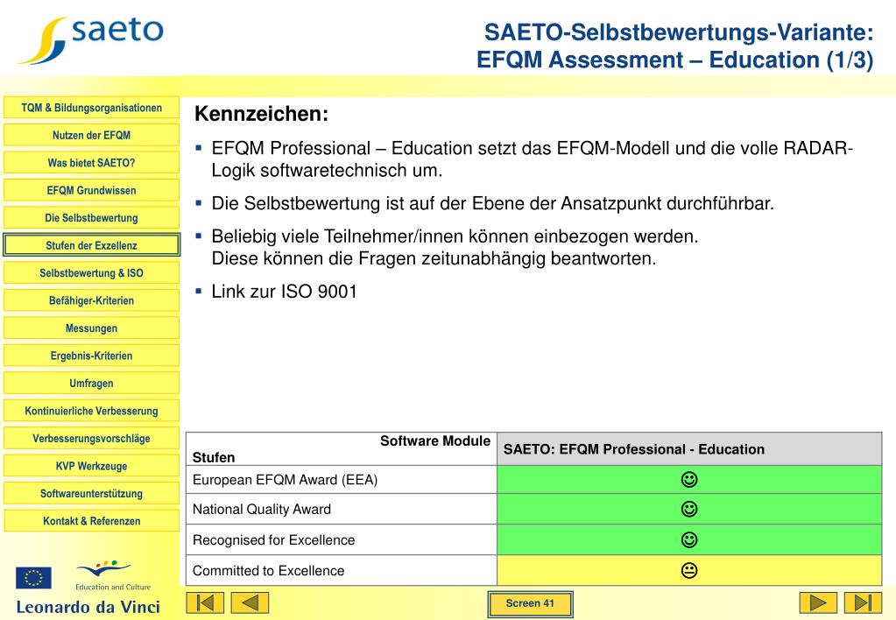Go to Befähiger-Kriterien section
Viewport: 896px width, 620px height.
pos(91,300)
